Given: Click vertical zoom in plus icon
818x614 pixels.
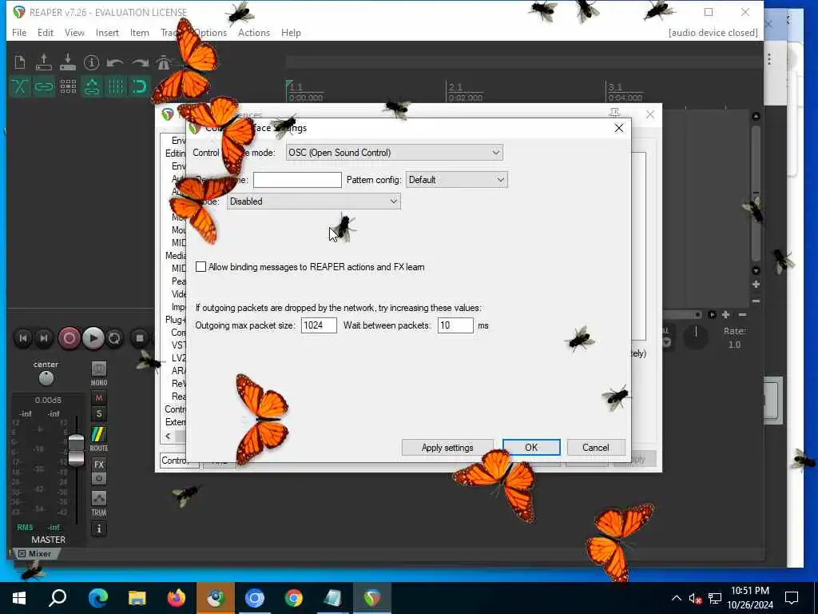Looking at the screenshot, I should [756, 285].
